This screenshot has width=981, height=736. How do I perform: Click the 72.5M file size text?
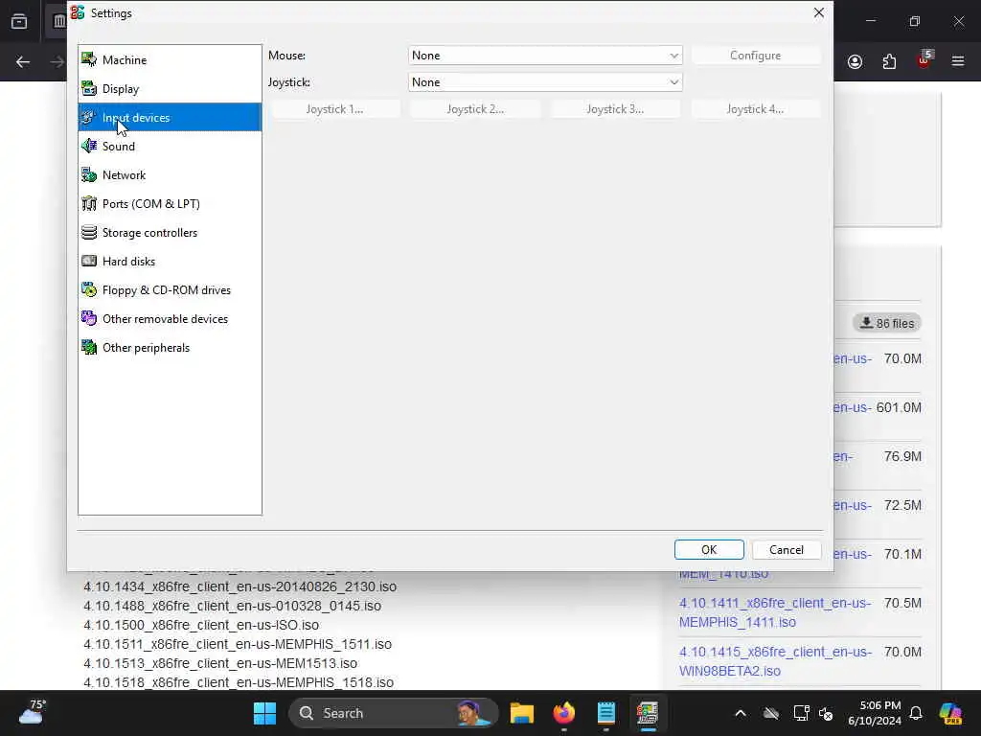coord(902,505)
